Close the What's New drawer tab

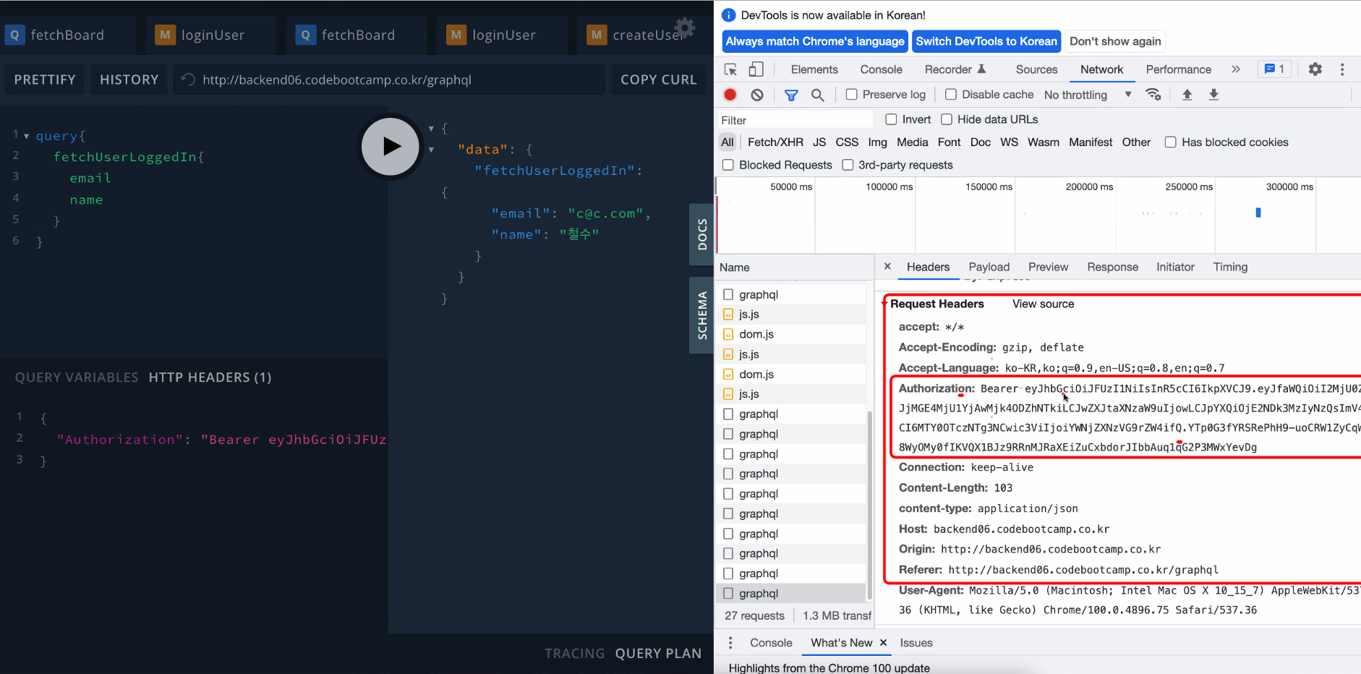point(883,642)
